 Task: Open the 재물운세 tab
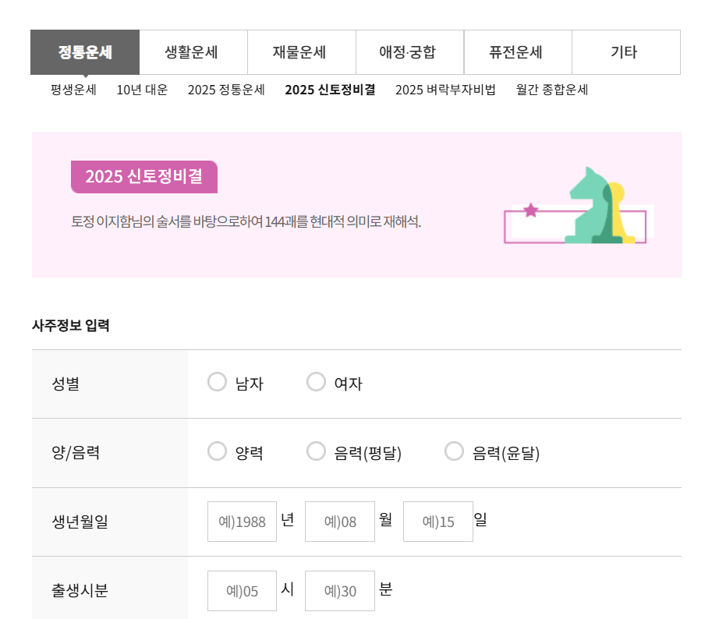301,51
